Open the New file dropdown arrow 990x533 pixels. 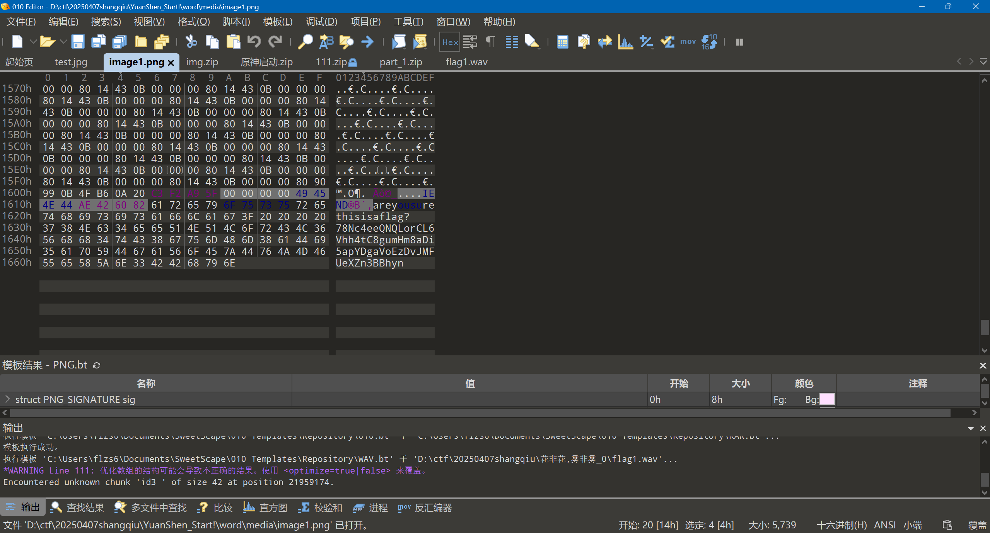pyautogui.click(x=33, y=42)
